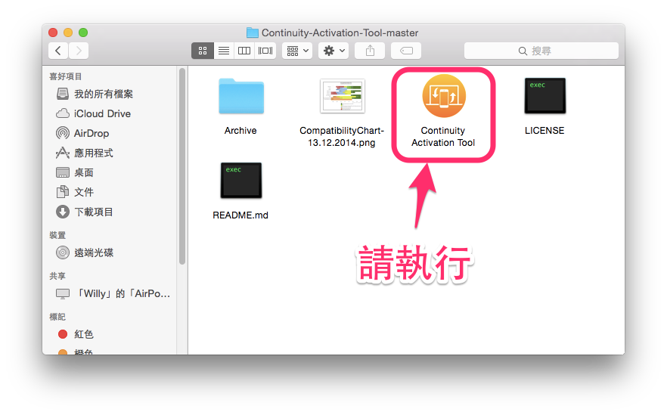
Task: Switch to icon view
Action: point(203,51)
